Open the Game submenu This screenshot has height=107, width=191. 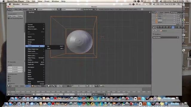pos(35,37)
